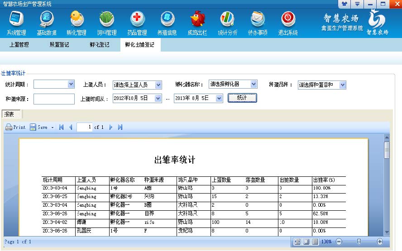Open the 基础数据 basic data module
Screen dimensions: 402x251
click(47, 23)
